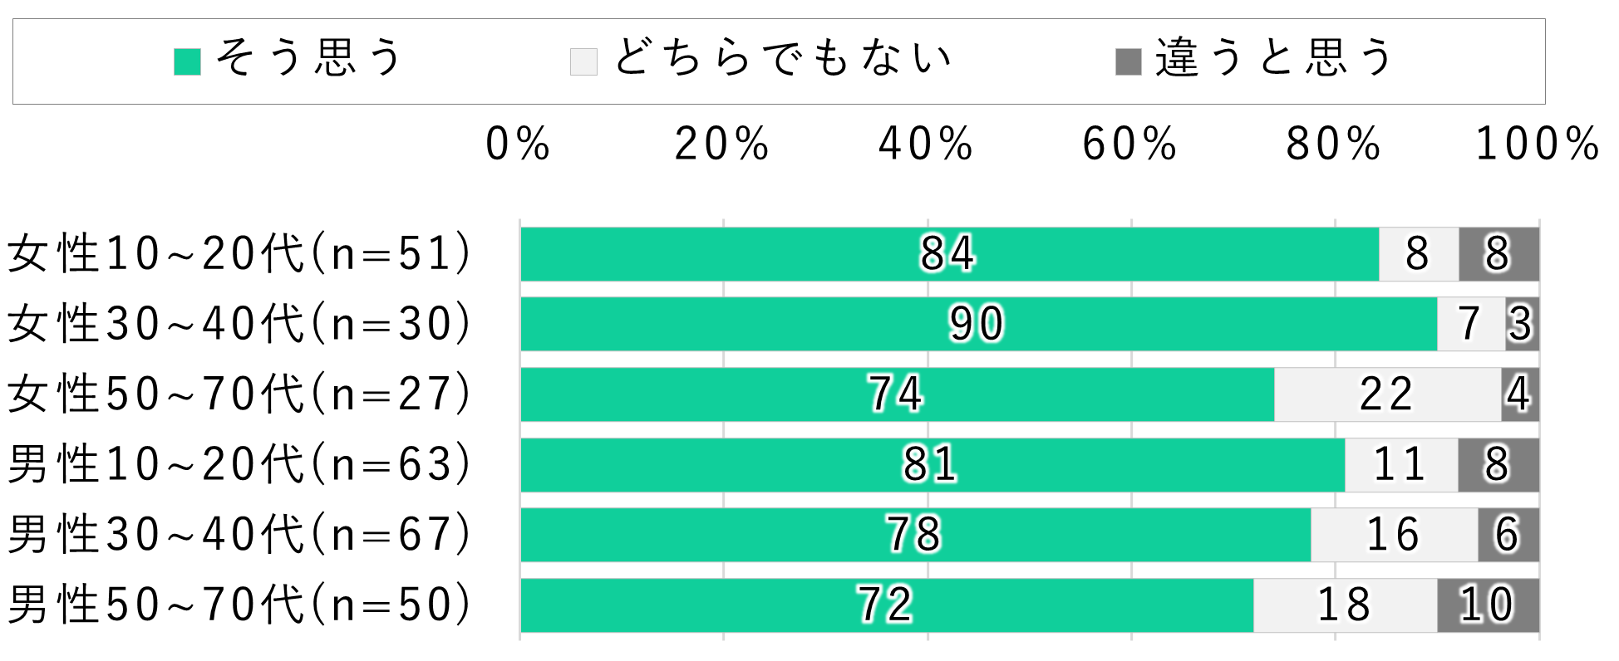Select the 違うと思う legend text
Image resolution: width=1619 pixels, height=661 pixels.
pyautogui.click(x=1273, y=58)
